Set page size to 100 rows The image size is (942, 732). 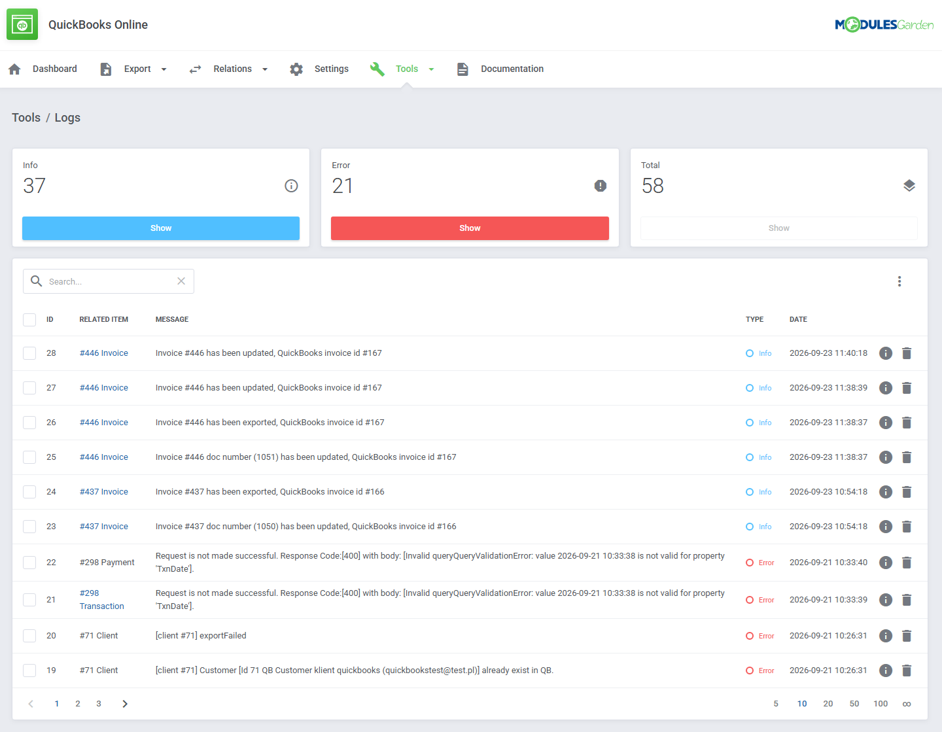881,704
